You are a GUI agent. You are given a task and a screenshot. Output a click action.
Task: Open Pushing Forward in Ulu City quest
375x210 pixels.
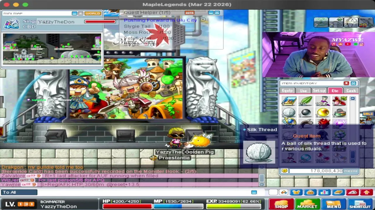(x=160, y=20)
